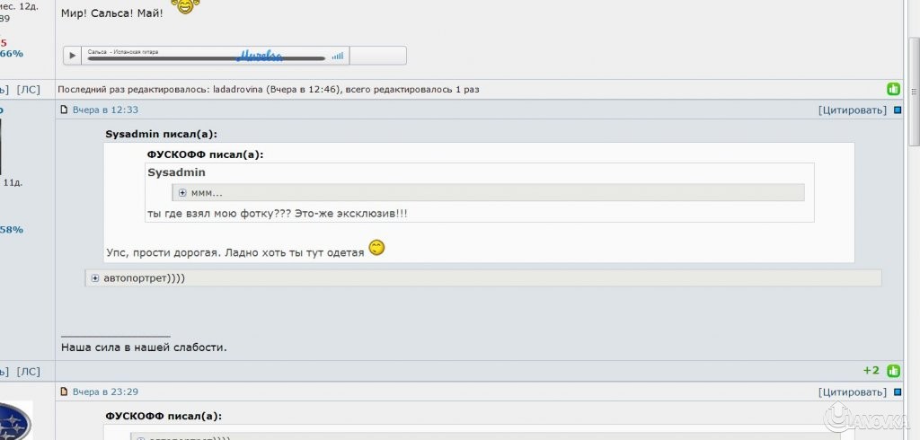Expand the ммм... spoiler
This screenshot has height=440, width=920.
coord(182,193)
